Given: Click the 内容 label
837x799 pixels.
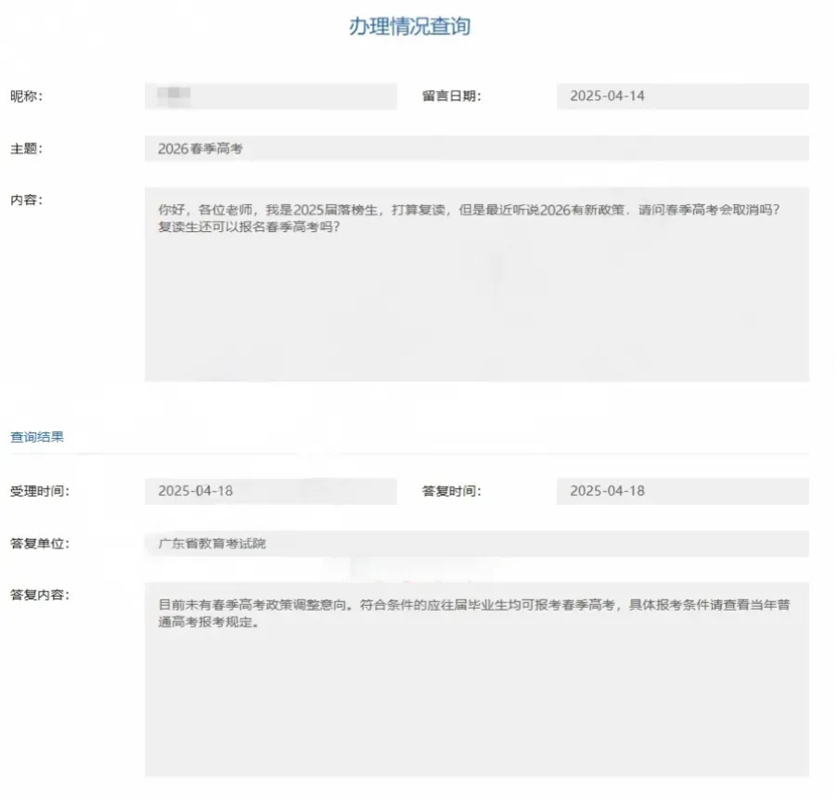Looking at the screenshot, I should [x=26, y=200].
